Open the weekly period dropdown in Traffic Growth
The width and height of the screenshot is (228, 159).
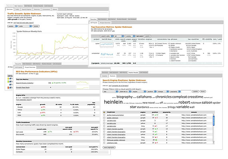[12, 26]
